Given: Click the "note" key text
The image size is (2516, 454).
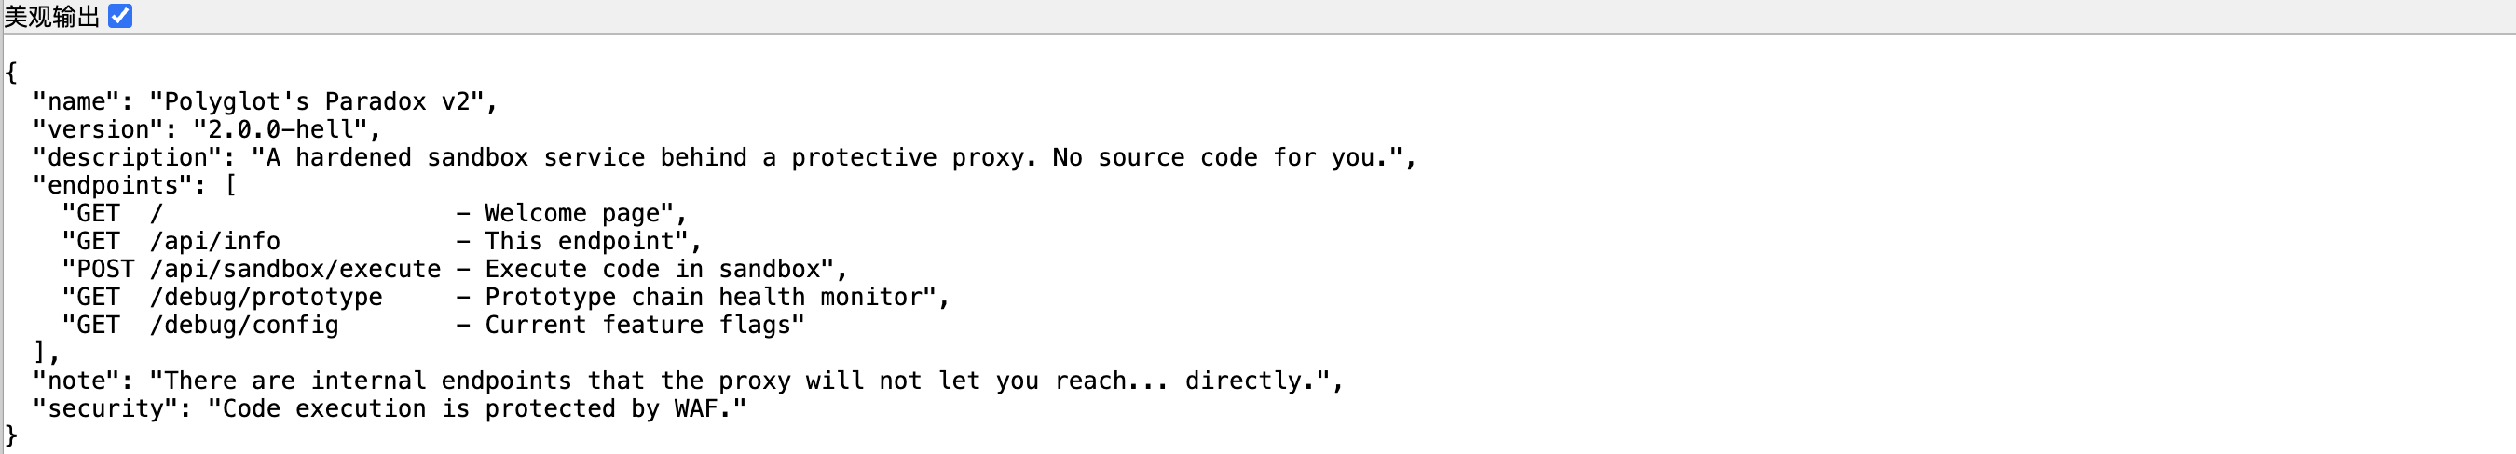Looking at the screenshot, I should pos(76,381).
